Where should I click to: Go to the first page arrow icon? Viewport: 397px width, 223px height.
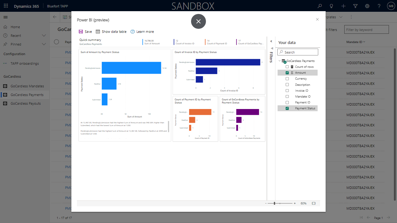click(x=361, y=218)
